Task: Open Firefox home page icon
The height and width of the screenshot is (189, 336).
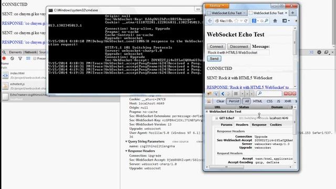Action: pos(275,21)
